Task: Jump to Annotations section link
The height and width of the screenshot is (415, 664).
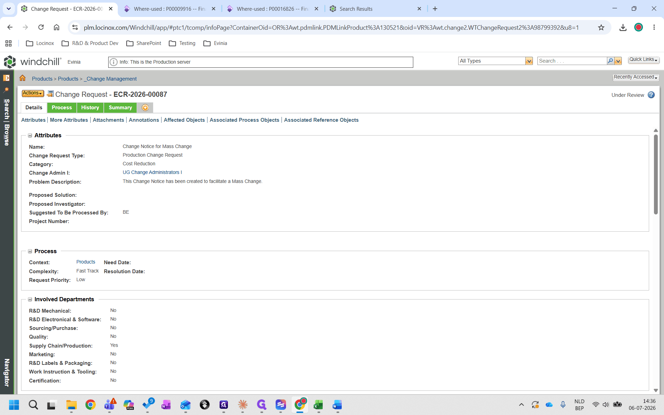Action: click(x=144, y=120)
